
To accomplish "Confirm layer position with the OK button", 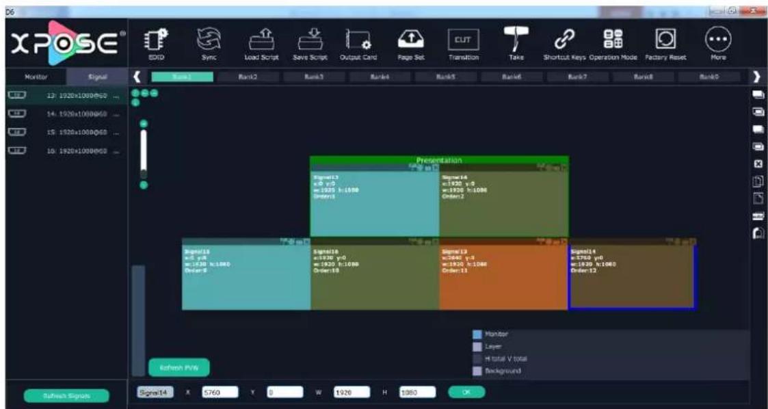I will (x=467, y=392).
